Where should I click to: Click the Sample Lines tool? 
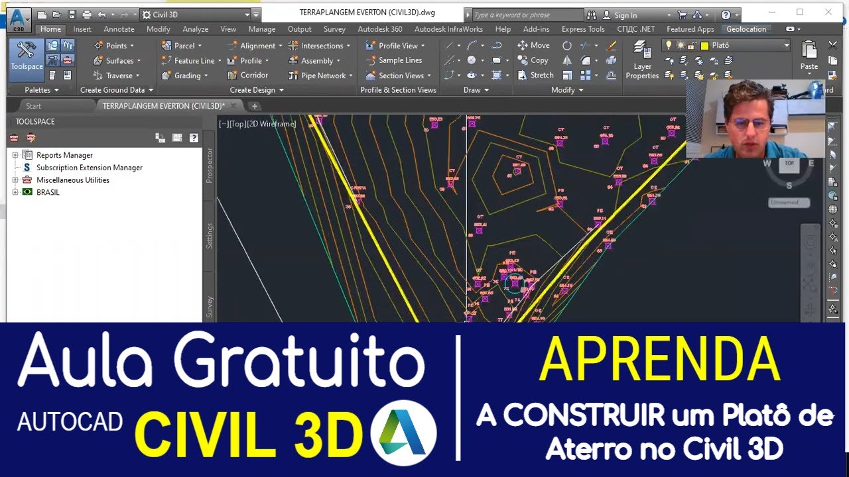394,60
